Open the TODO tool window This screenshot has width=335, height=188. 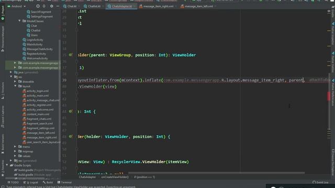tap(13, 182)
